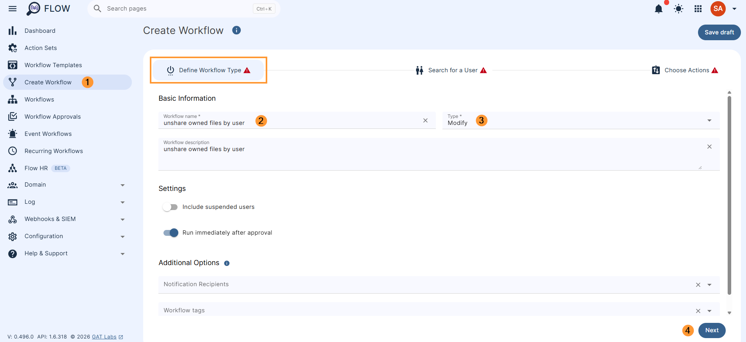Open Action Sets page
This screenshot has height=342, width=746.
tap(67, 48)
